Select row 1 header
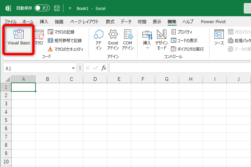The width and height of the screenshot is (251, 167). point(6,87)
